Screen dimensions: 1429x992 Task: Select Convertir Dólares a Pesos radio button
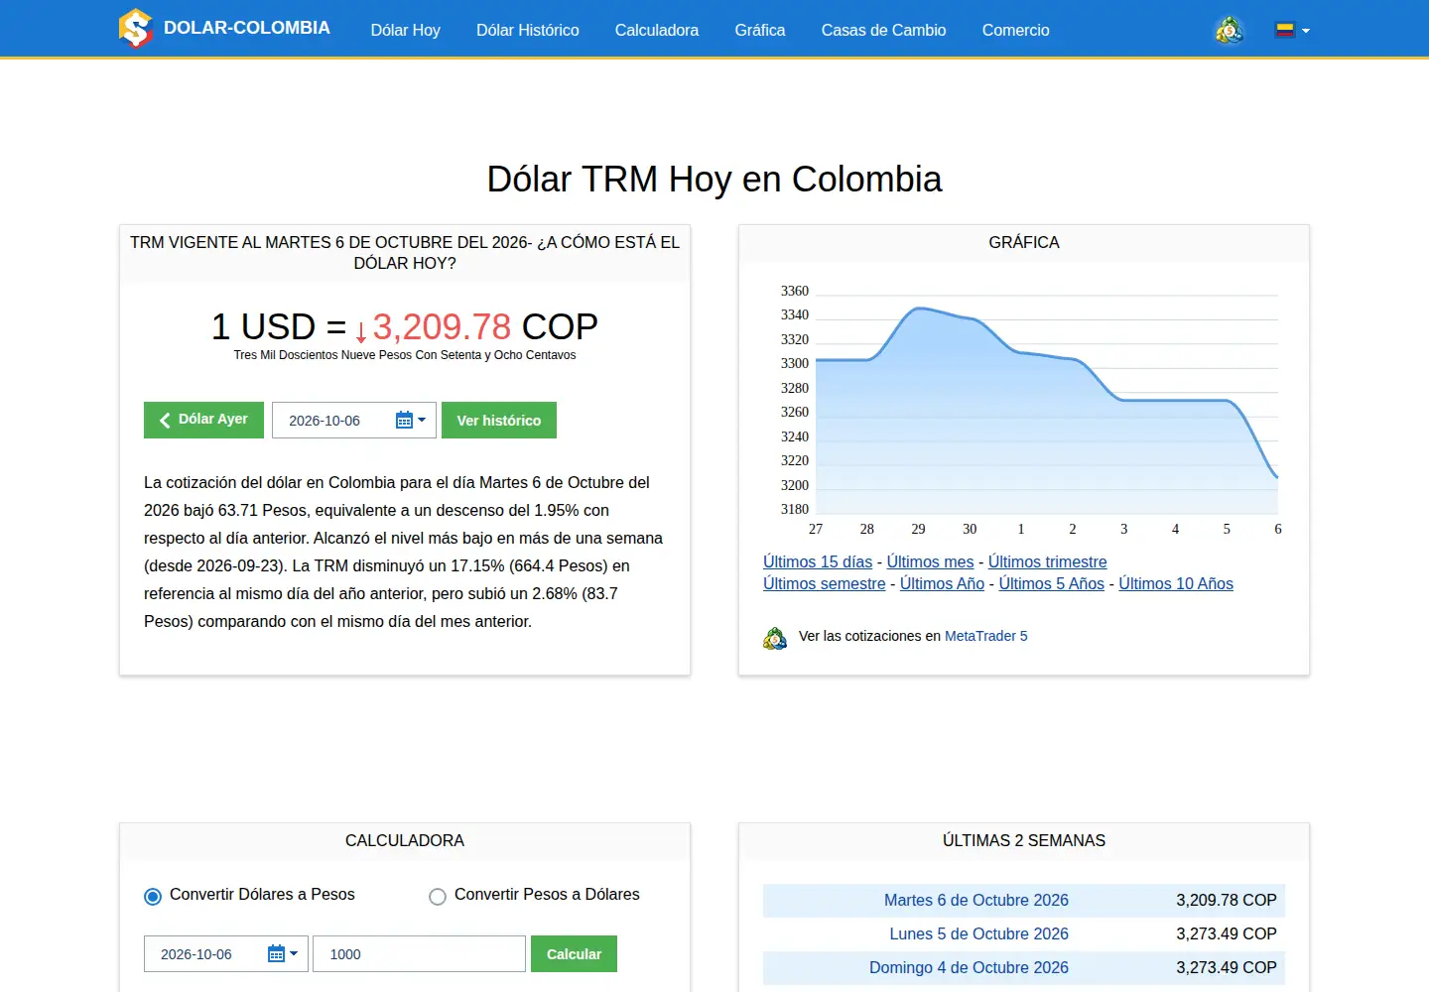point(153,897)
